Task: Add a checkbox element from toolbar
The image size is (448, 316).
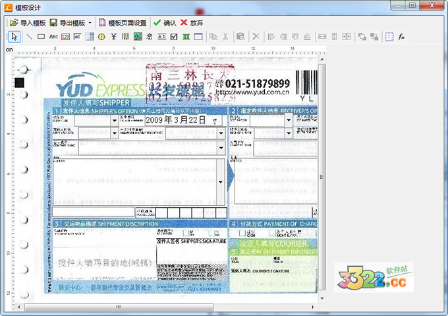Action: point(174,36)
